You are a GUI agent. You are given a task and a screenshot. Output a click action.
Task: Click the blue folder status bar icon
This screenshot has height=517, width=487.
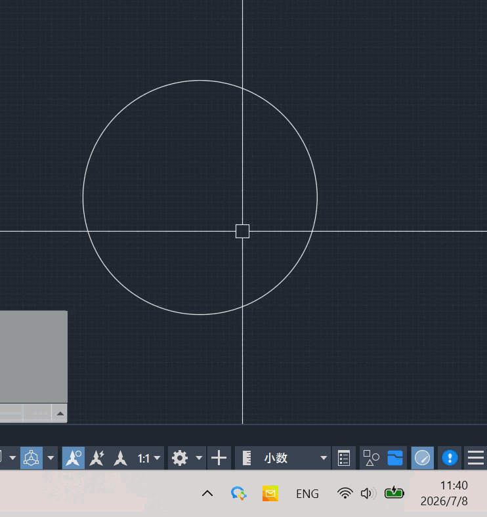395,458
